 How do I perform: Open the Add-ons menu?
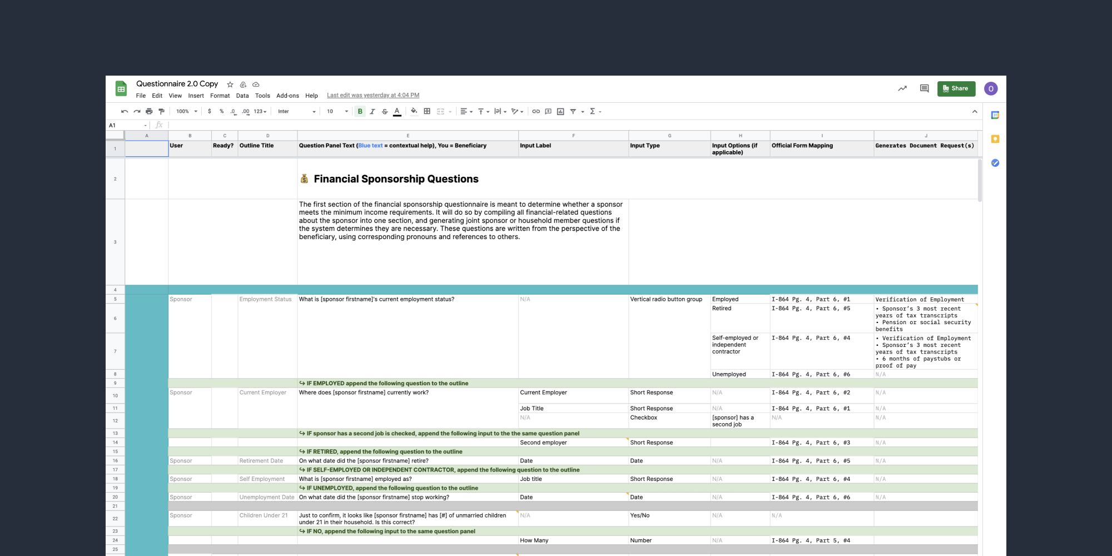tap(287, 96)
